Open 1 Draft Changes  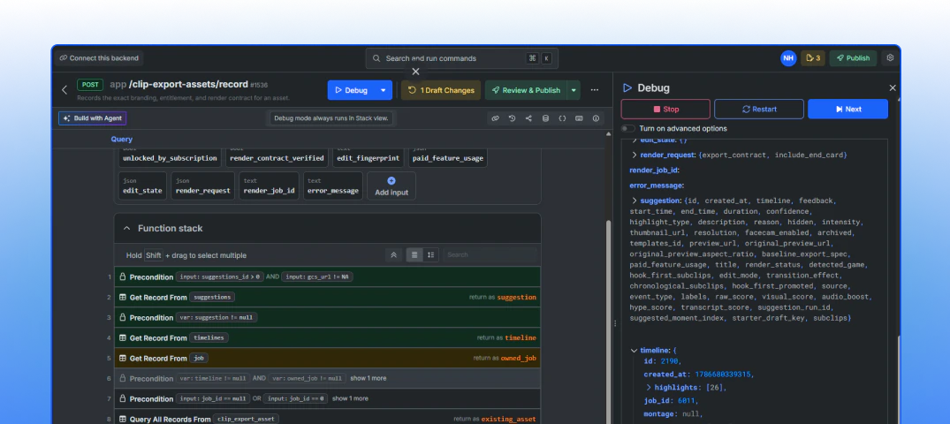[x=441, y=90]
